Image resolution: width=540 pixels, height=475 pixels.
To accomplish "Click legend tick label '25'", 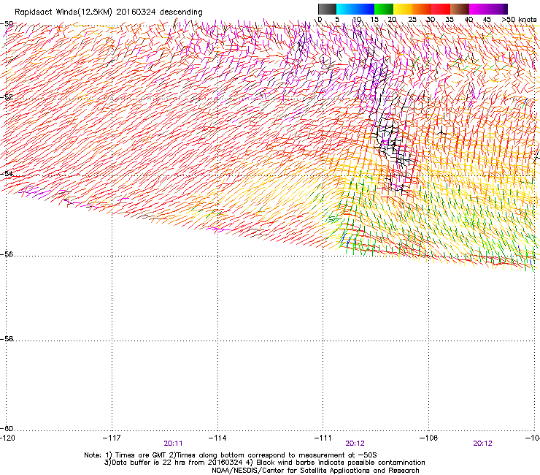I will [x=412, y=19].
